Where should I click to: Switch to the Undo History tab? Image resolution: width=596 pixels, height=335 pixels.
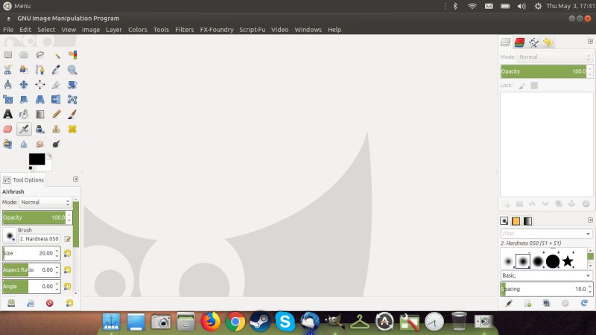548,42
